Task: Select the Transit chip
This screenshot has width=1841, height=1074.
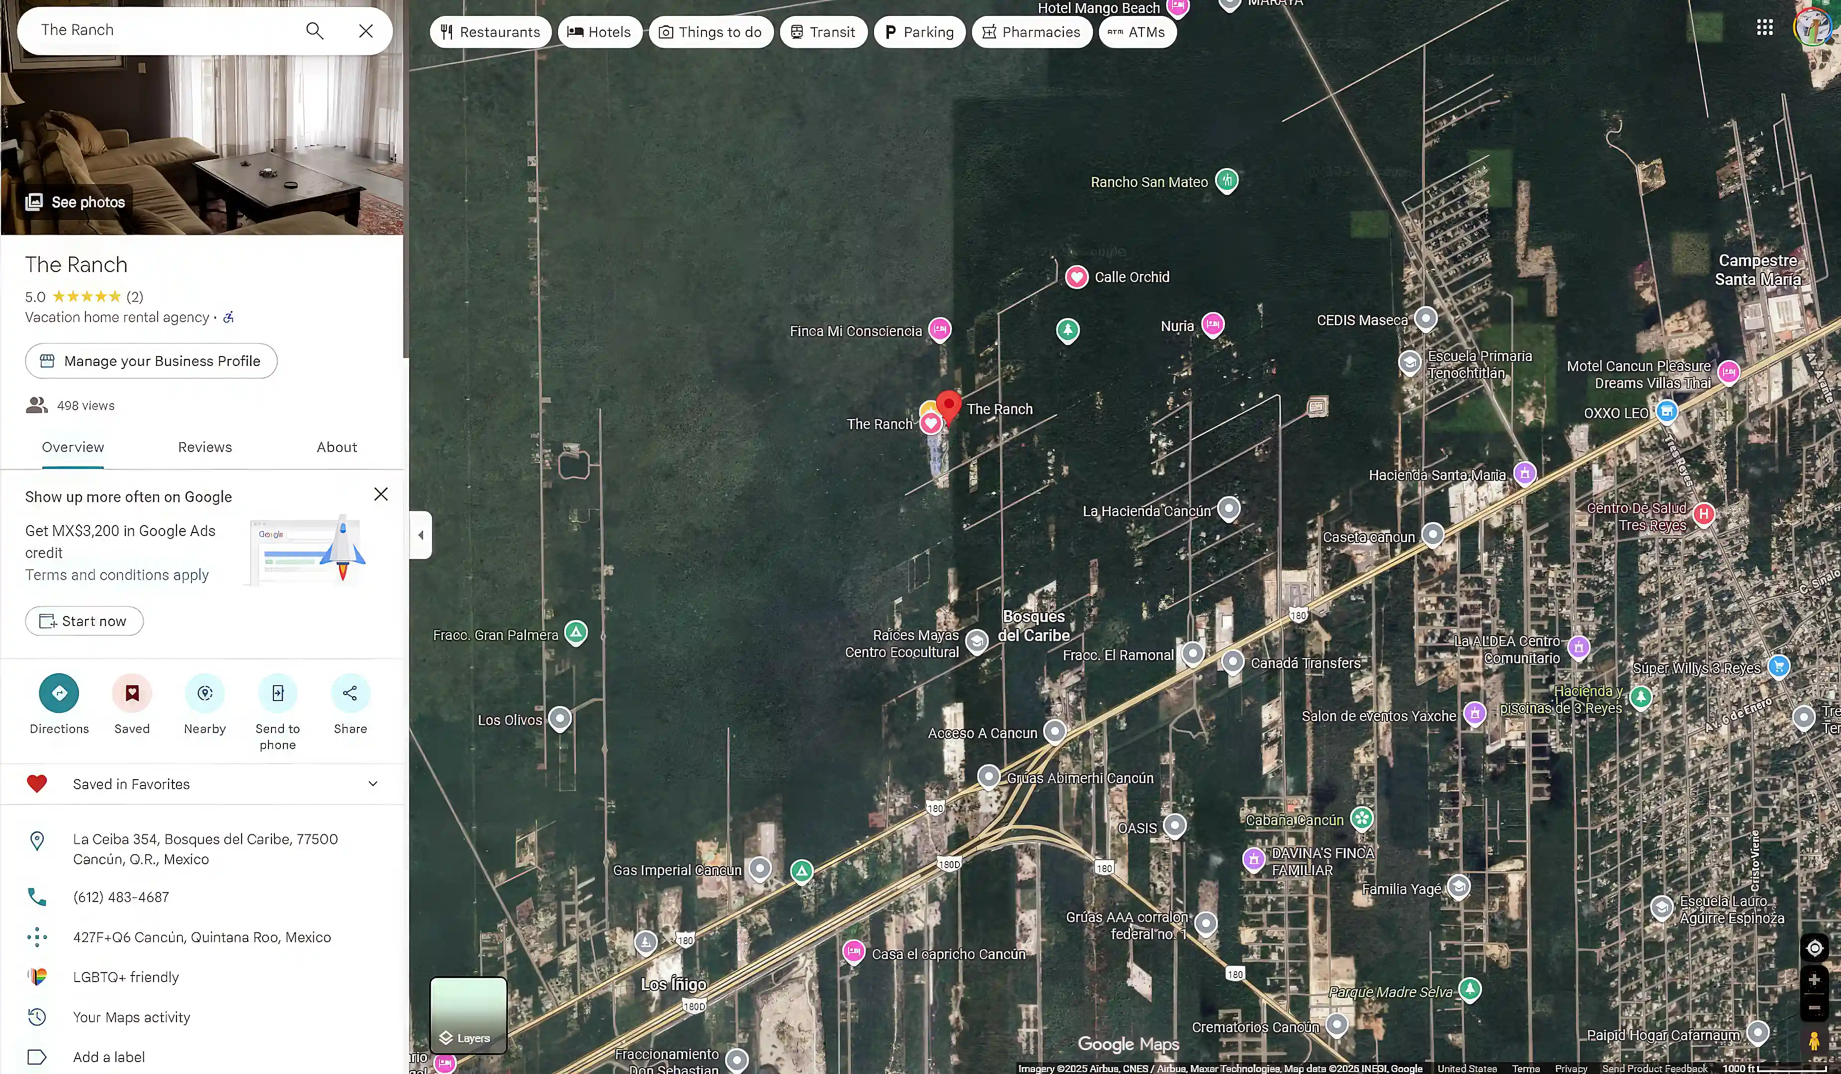Action: [x=823, y=32]
